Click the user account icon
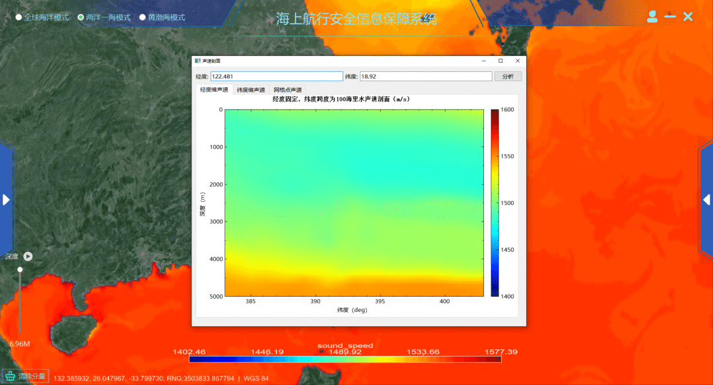Screen dimensions: 713x385 (652, 16)
